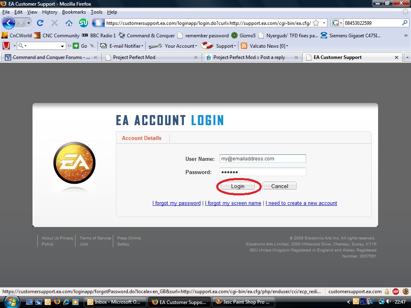Show hidden system tray icons arrow
Screen dimensions: 411x308
[348, 302]
